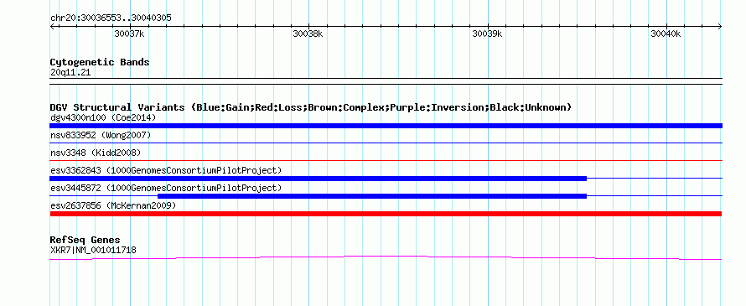Viewport: 746px width, 306px height.
Task: Click the dgv4300n100 (Coe2014) variant label
Action: [103, 117]
